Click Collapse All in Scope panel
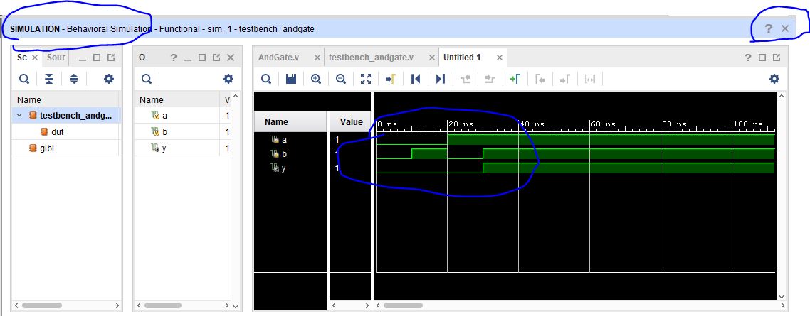Screen dimensions: 810x316 [49, 79]
